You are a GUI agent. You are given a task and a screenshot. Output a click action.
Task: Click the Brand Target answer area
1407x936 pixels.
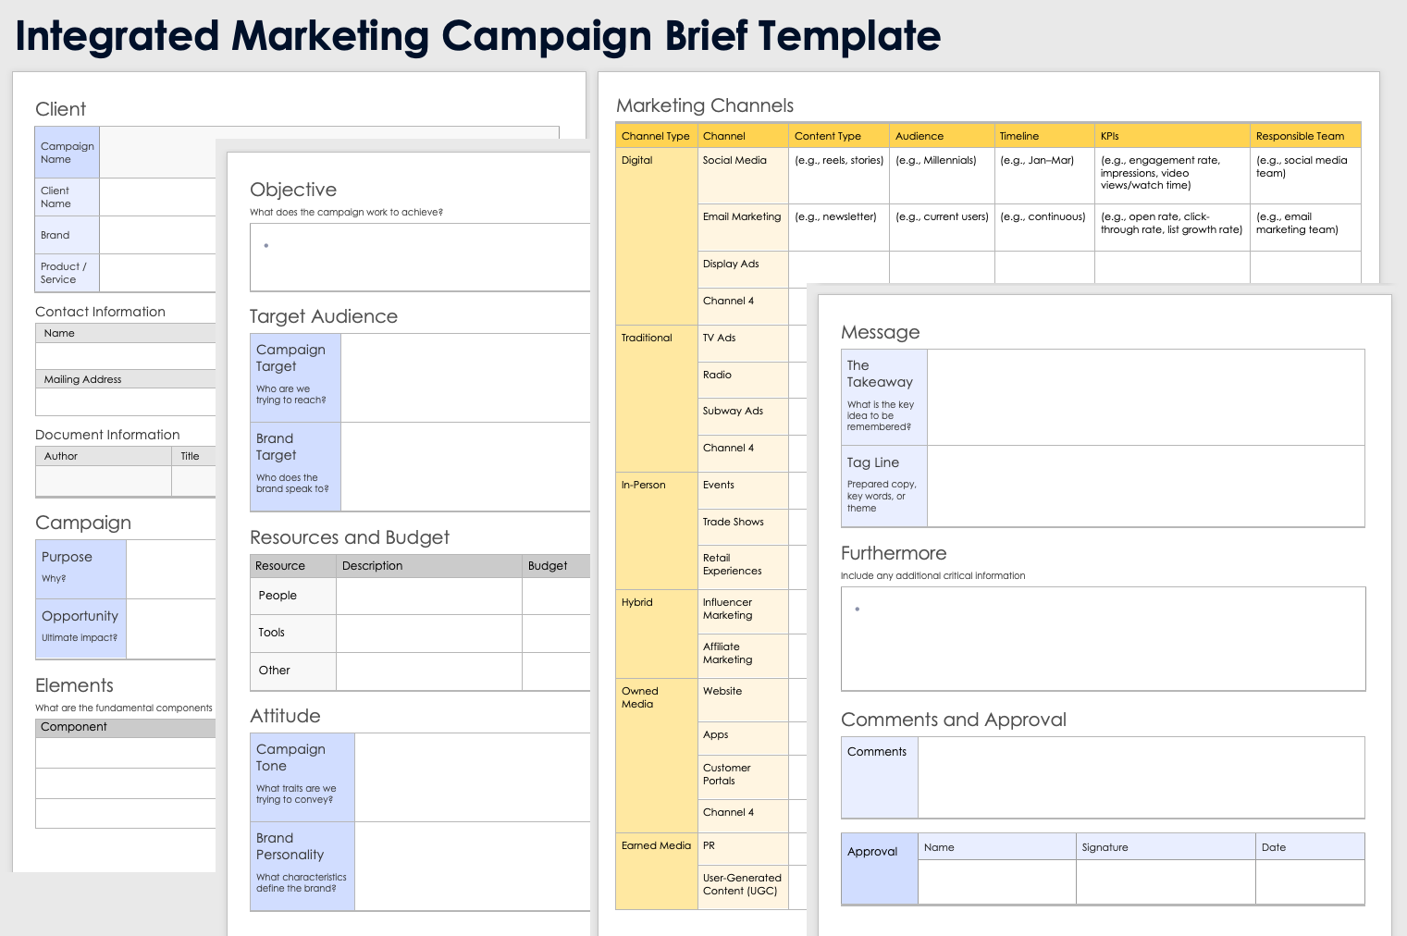(x=465, y=467)
